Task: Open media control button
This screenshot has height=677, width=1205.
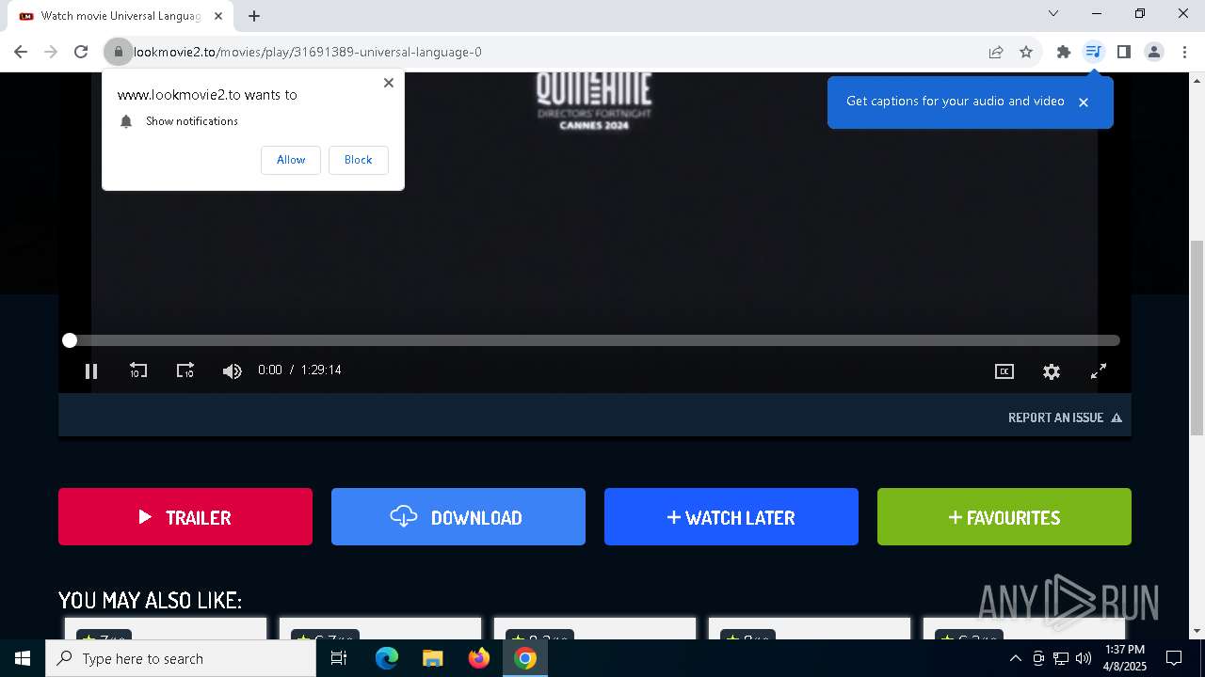Action: coord(1093,52)
